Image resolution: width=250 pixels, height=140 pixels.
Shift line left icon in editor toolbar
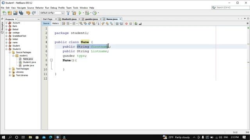117,23
